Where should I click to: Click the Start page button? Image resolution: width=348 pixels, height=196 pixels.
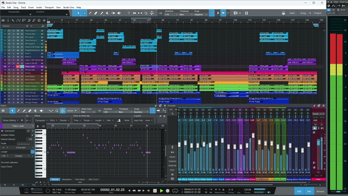click(x=292, y=13)
